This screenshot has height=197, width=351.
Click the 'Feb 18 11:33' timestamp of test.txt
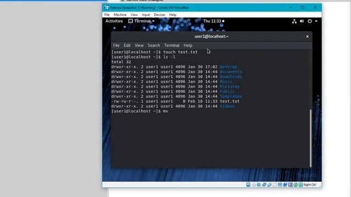tap(202, 101)
